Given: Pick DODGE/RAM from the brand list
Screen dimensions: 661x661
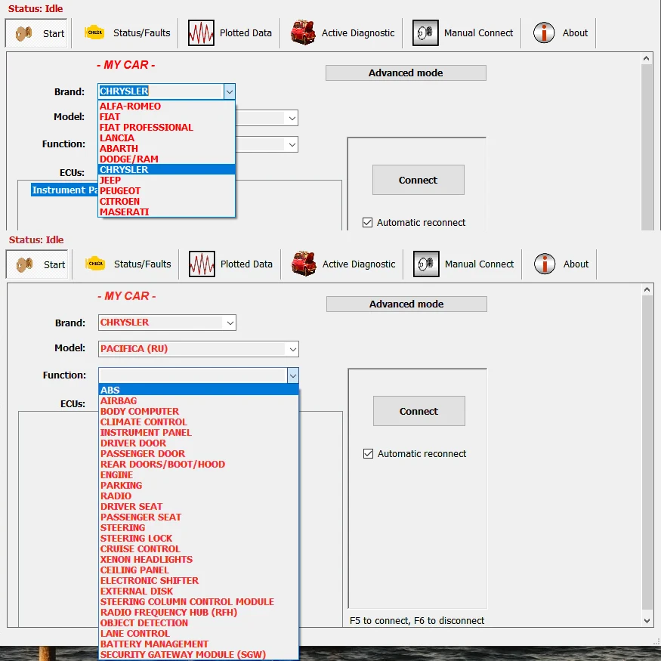Looking at the screenshot, I should tap(166, 159).
